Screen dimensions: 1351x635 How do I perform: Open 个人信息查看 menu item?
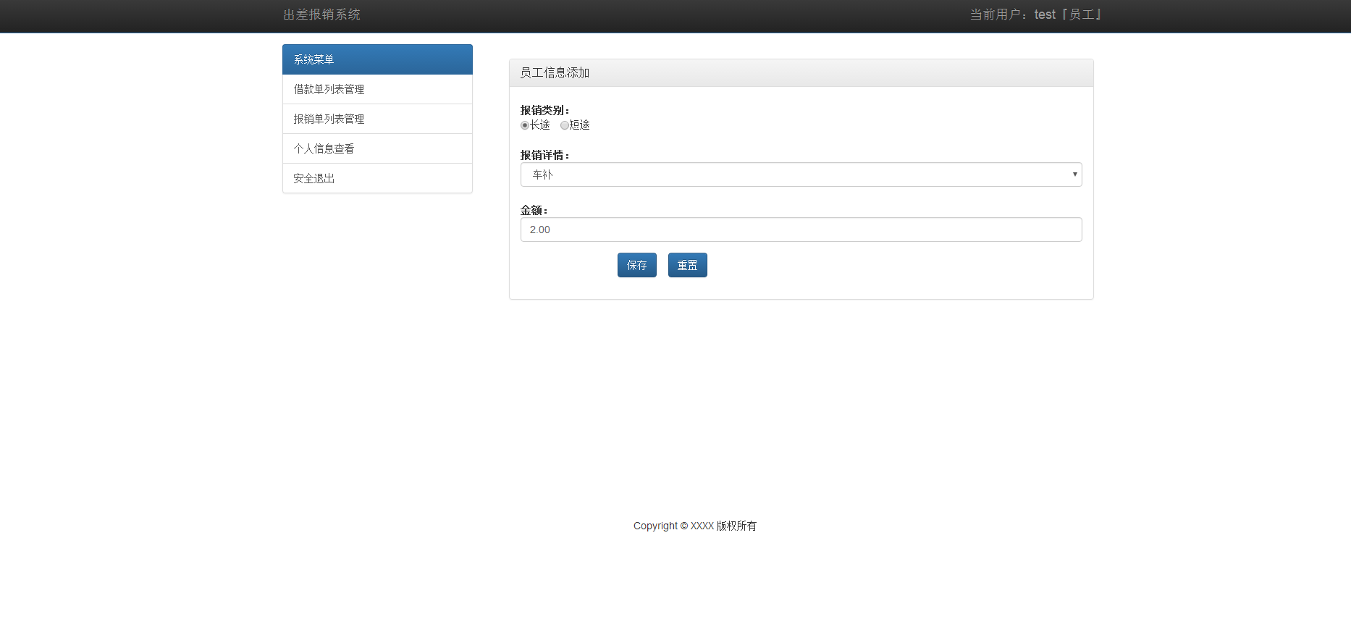pyautogui.click(x=377, y=148)
